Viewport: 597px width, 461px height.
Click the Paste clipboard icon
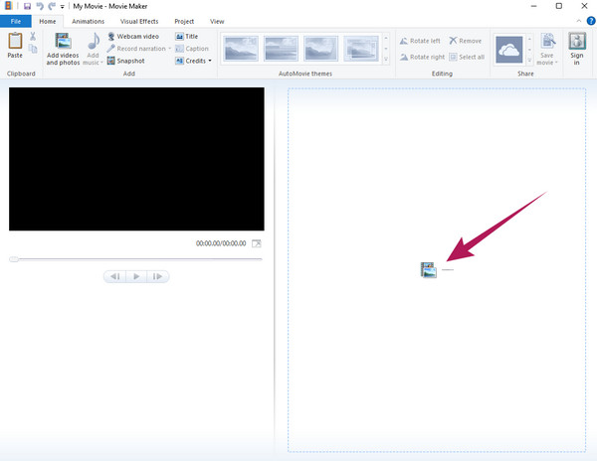coord(15,41)
